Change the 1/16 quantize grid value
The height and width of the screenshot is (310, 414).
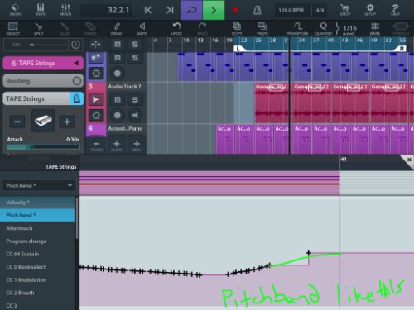pyautogui.click(x=349, y=29)
